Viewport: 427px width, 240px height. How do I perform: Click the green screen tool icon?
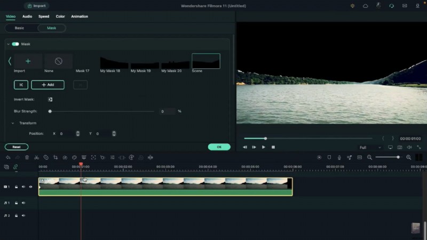tap(84, 157)
